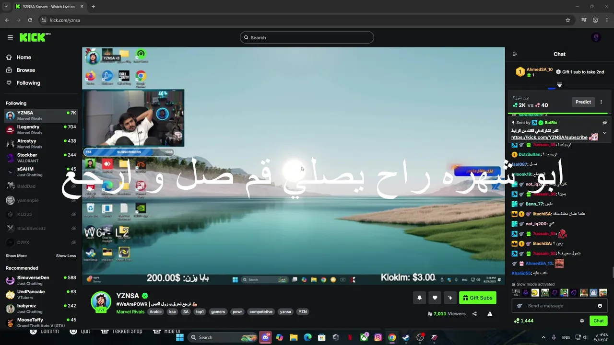
Task: Click the sparkle icon beside Gift Subs
Action: [x=450, y=298]
